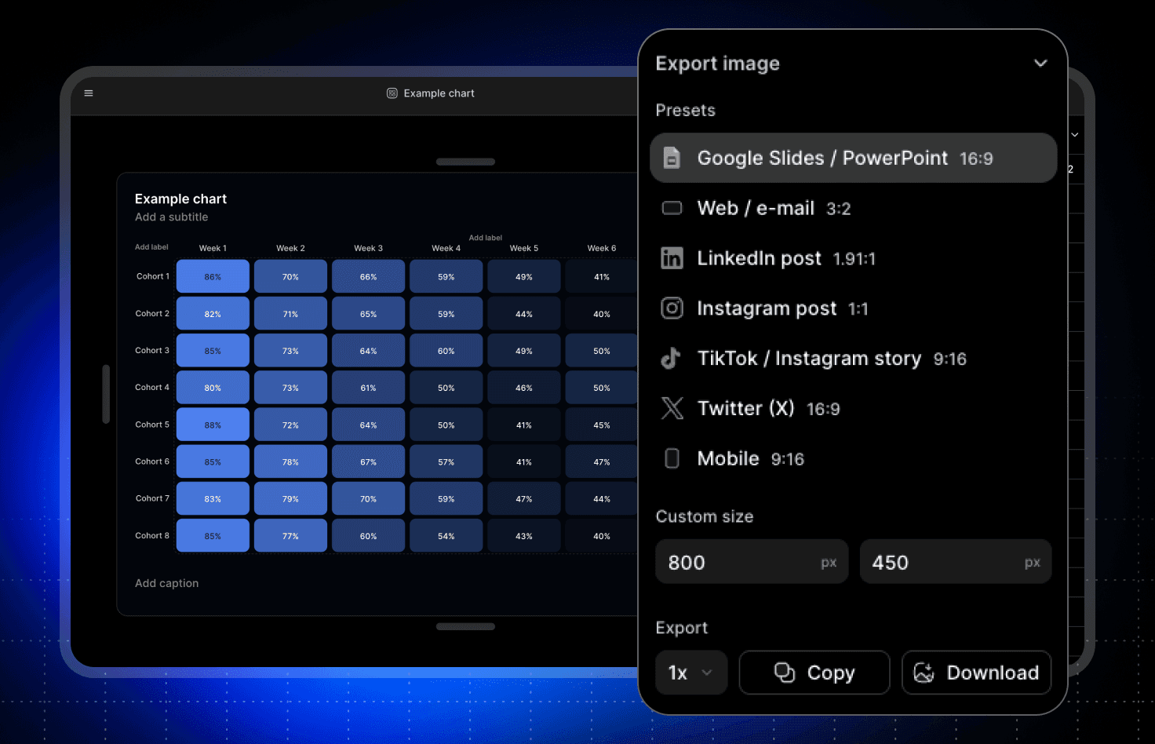Image resolution: width=1155 pixels, height=744 pixels.
Task: Collapse the Export image panel chevron
Action: [1040, 64]
